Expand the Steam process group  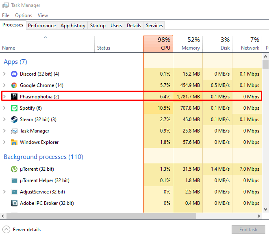tap(4, 119)
